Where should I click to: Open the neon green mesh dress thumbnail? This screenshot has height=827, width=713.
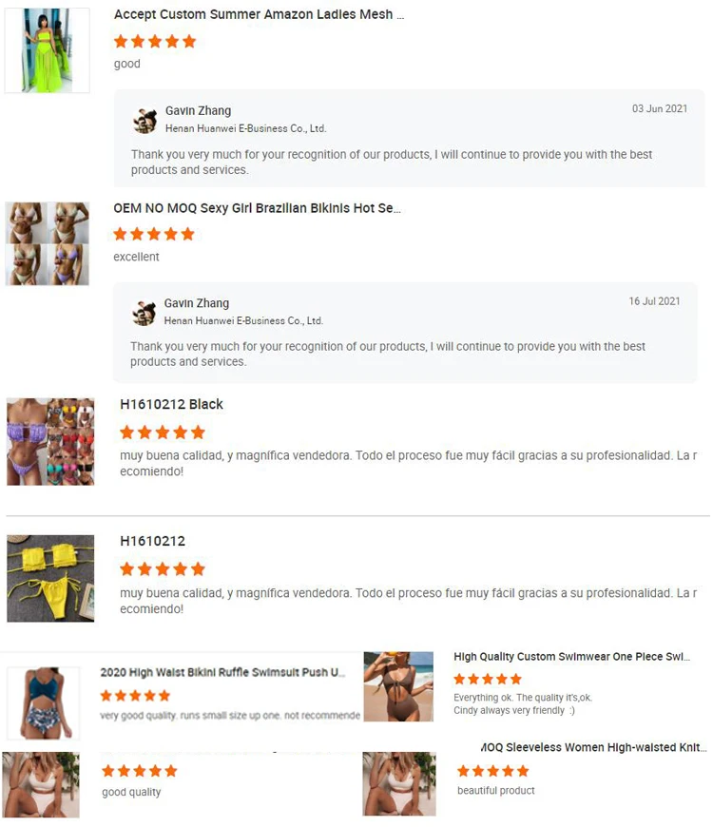[47, 50]
